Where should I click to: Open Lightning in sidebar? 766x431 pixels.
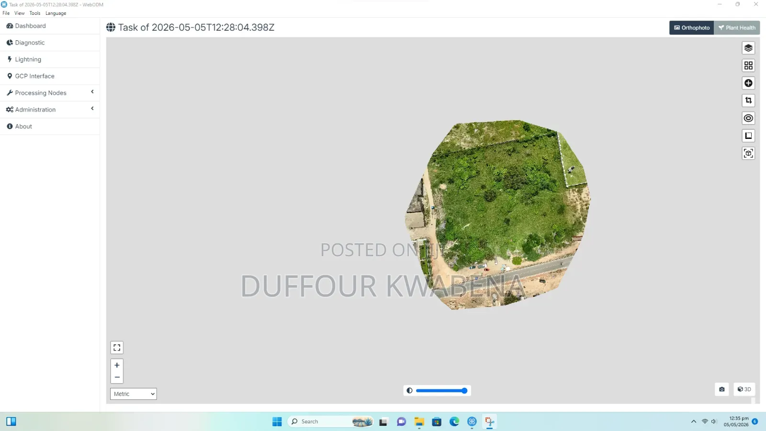50,59
